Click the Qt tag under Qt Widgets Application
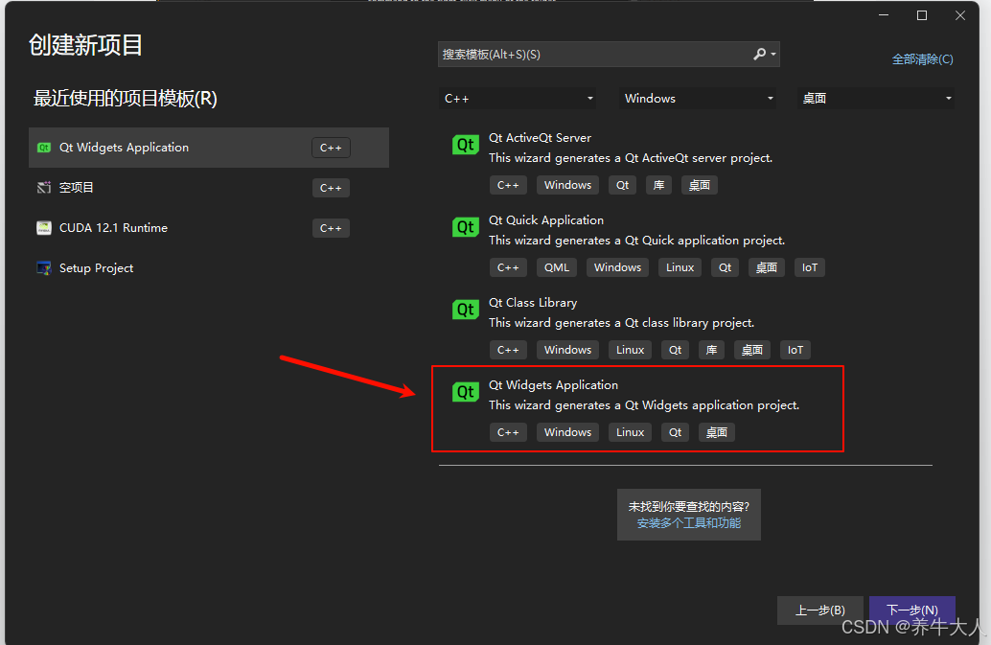Viewport: 991px width, 645px height. tap(675, 433)
